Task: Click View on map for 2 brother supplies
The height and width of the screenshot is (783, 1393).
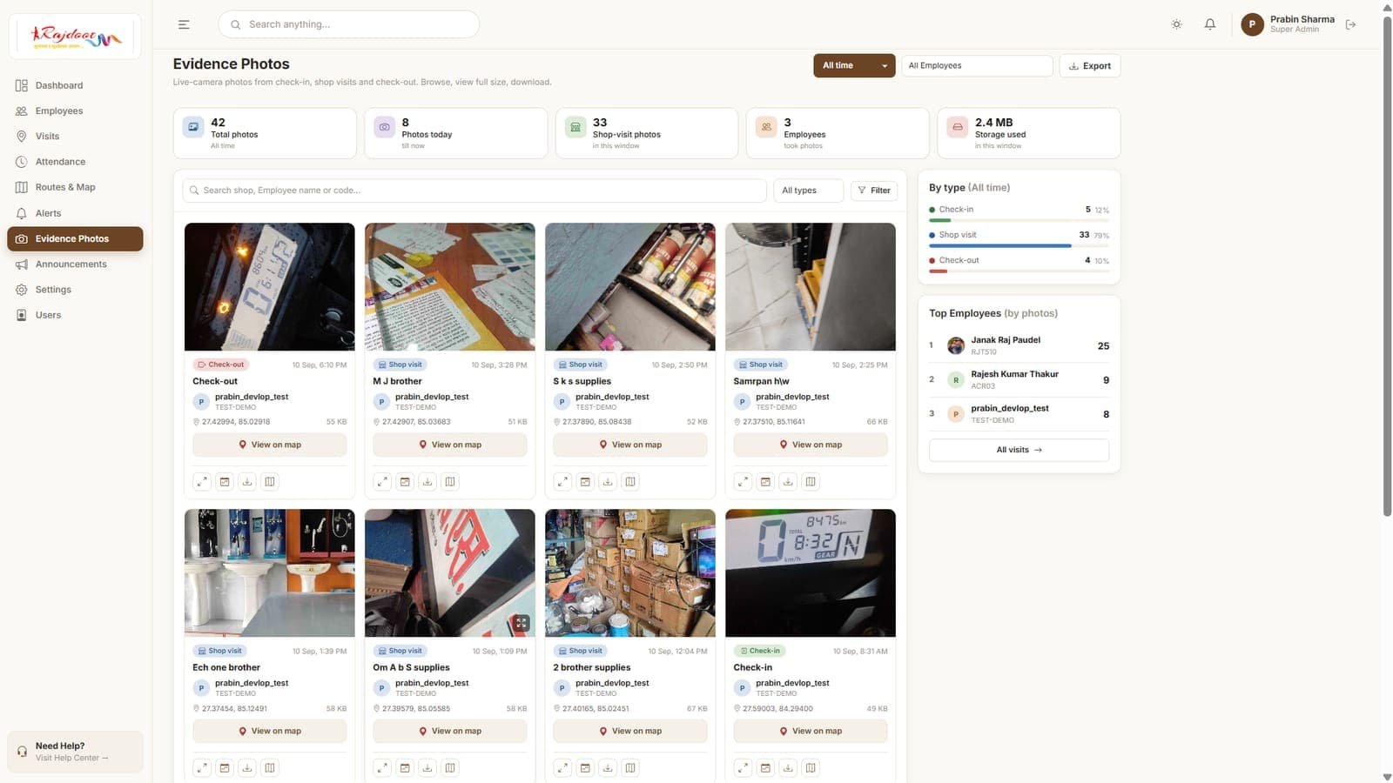Action: pyautogui.click(x=630, y=732)
